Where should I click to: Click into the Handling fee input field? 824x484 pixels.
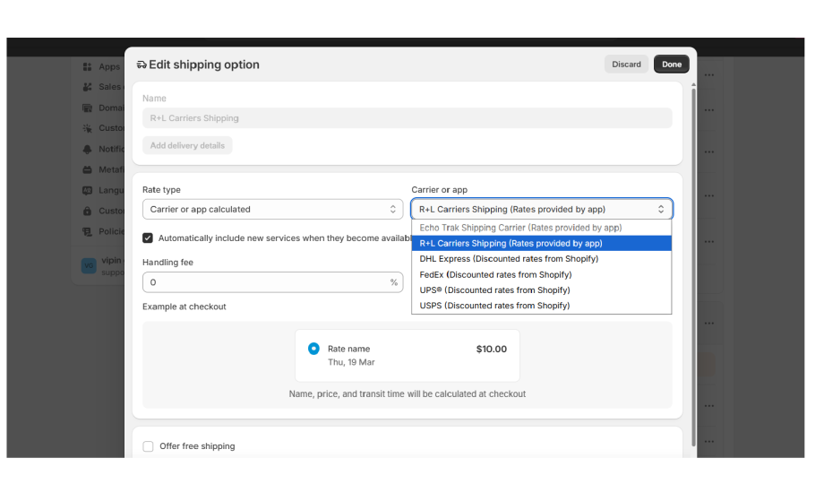pos(264,282)
